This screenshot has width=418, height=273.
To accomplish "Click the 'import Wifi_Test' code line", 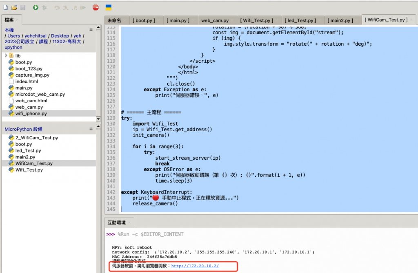I will (155, 124).
